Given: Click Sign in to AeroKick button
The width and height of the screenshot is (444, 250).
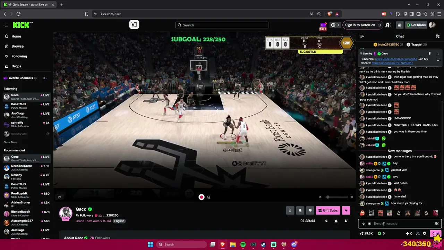Looking at the screenshot, I should pos(362,25).
